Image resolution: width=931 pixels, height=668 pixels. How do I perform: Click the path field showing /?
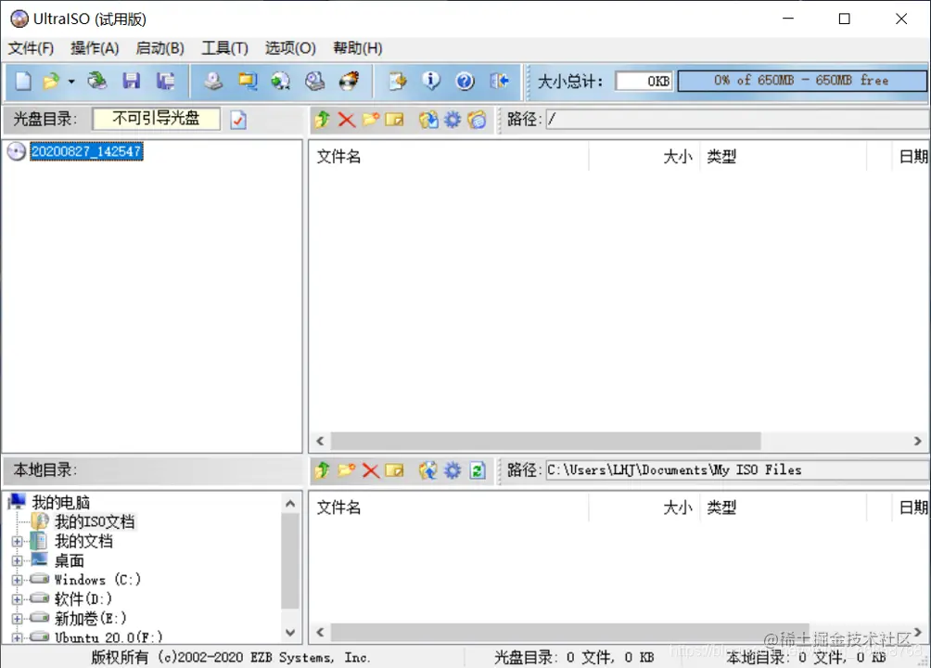coord(649,119)
